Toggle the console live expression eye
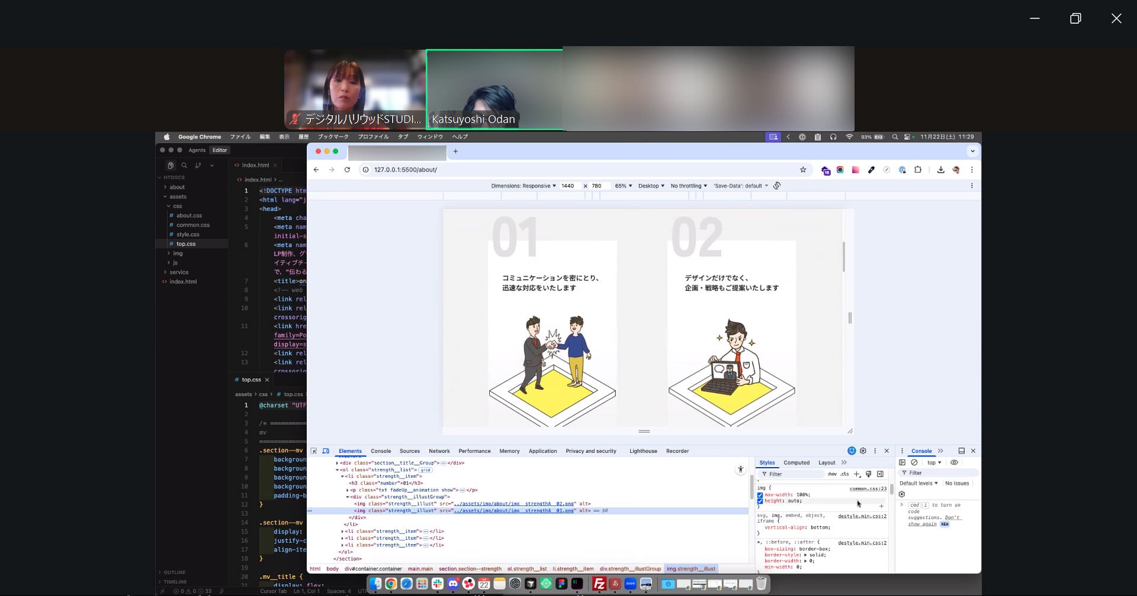Viewport: 1137px width, 596px height. [x=954, y=462]
